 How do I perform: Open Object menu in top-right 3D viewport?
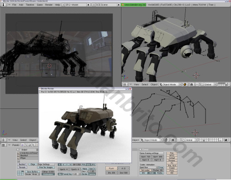pos(154,84)
